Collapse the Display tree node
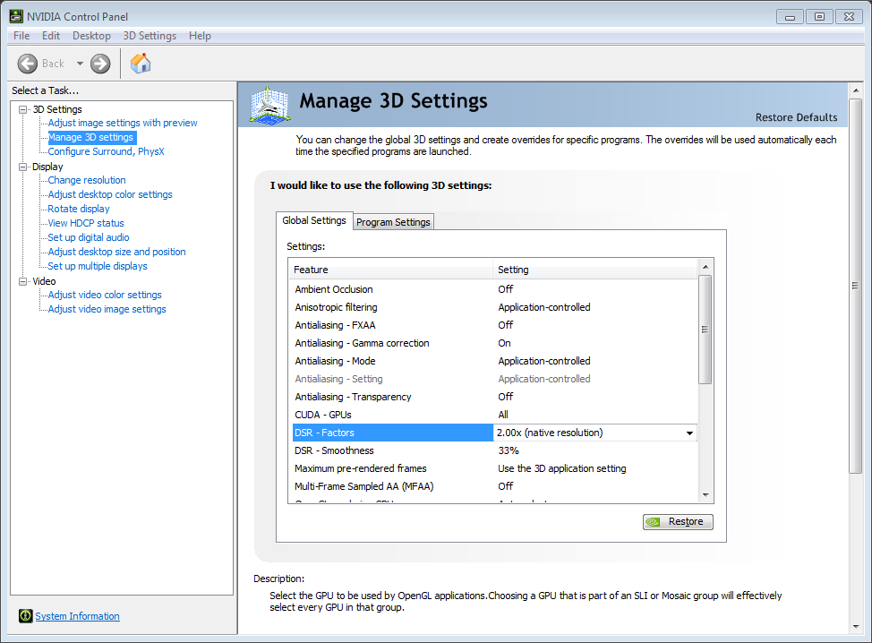The height and width of the screenshot is (643, 872). 22,167
